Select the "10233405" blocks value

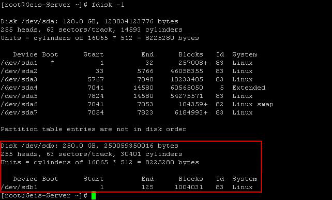coord(187,79)
